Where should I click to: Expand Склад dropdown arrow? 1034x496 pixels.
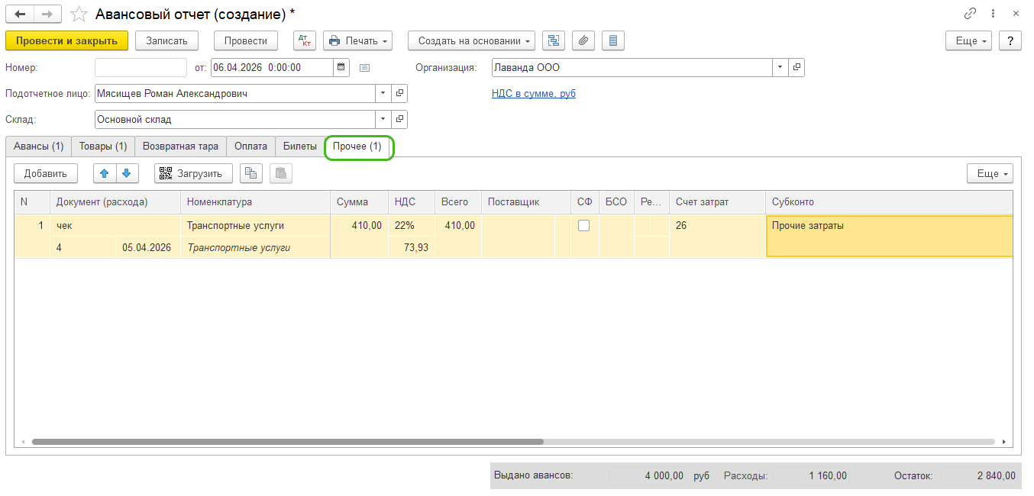click(383, 119)
